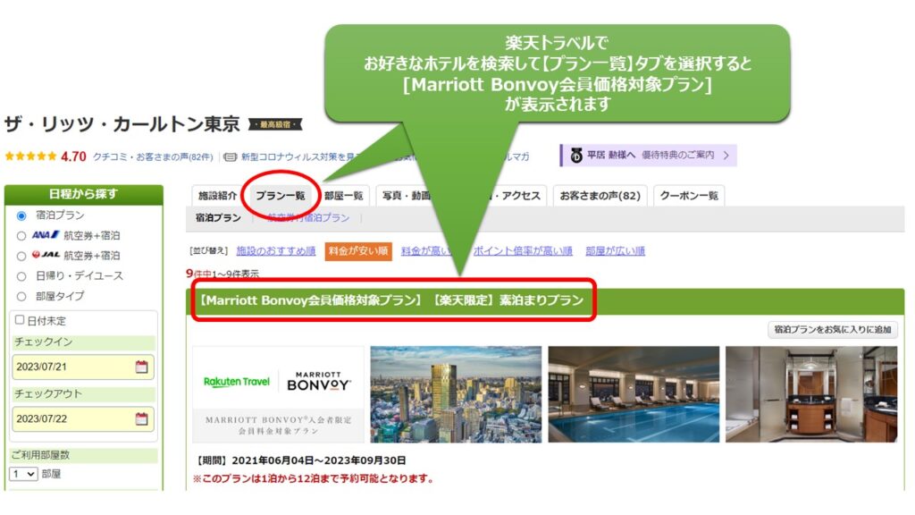View the hotel indoor pool photo

(x=633, y=394)
